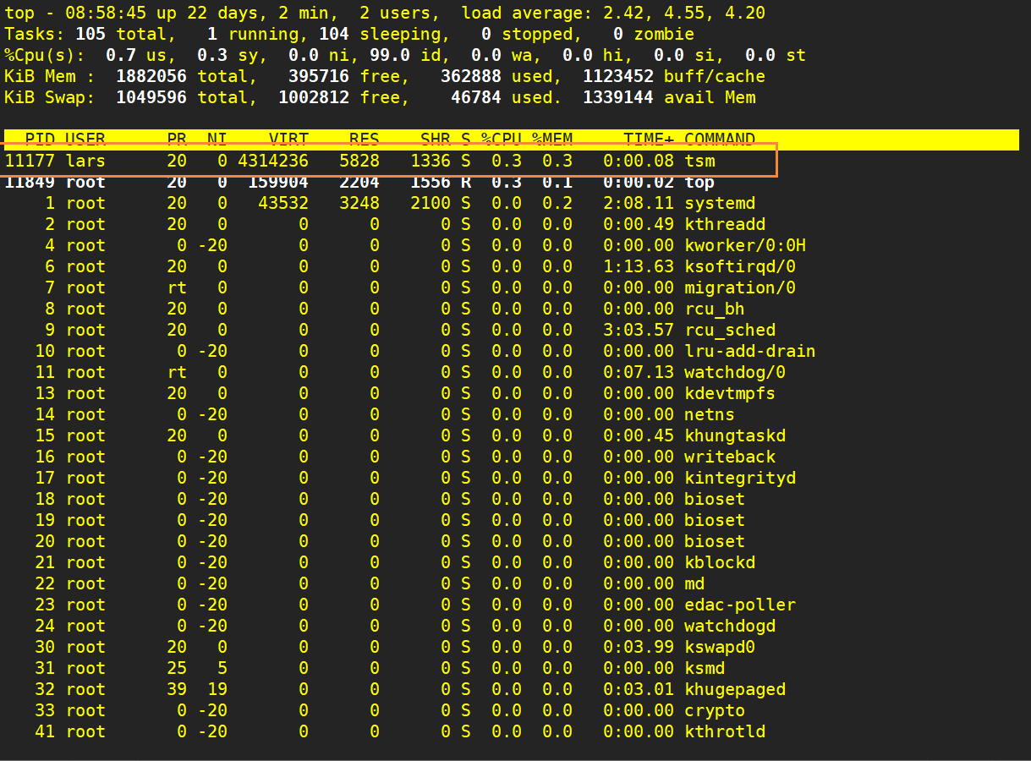Click the "writeback" process name

click(x=730, y=457)
